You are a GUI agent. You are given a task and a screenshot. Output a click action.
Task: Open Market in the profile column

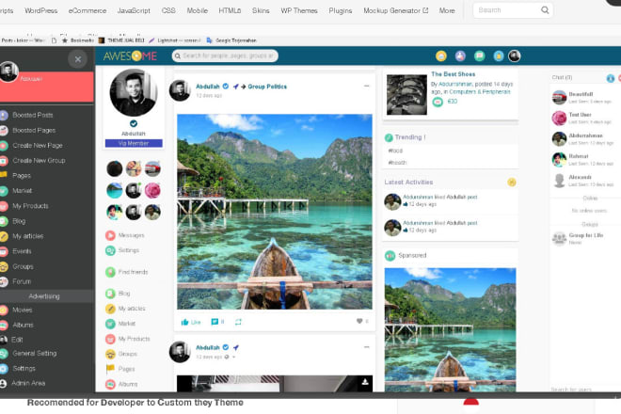point(120,324)
